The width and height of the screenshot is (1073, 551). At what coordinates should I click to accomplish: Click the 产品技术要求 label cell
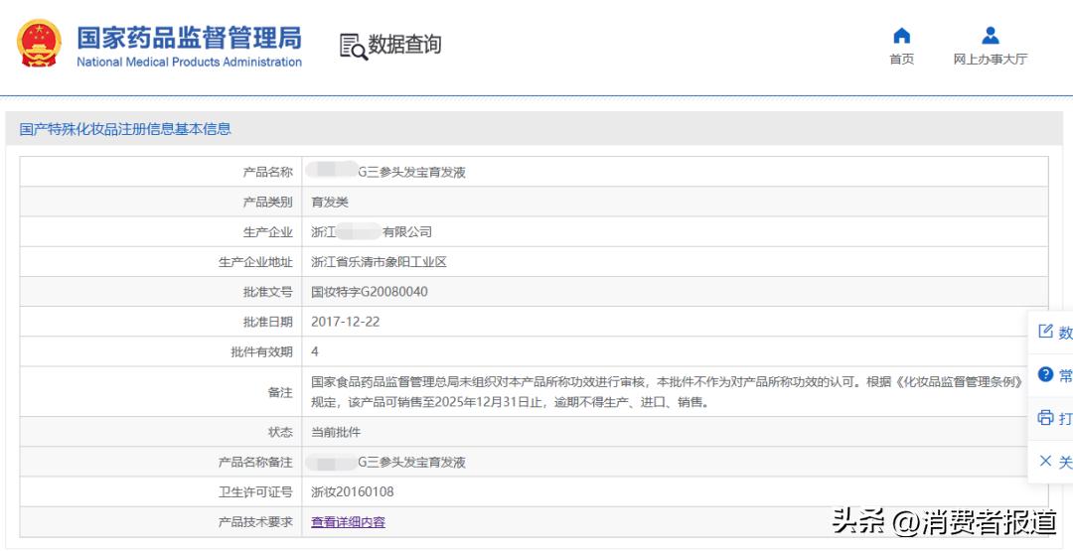point(161,522)
